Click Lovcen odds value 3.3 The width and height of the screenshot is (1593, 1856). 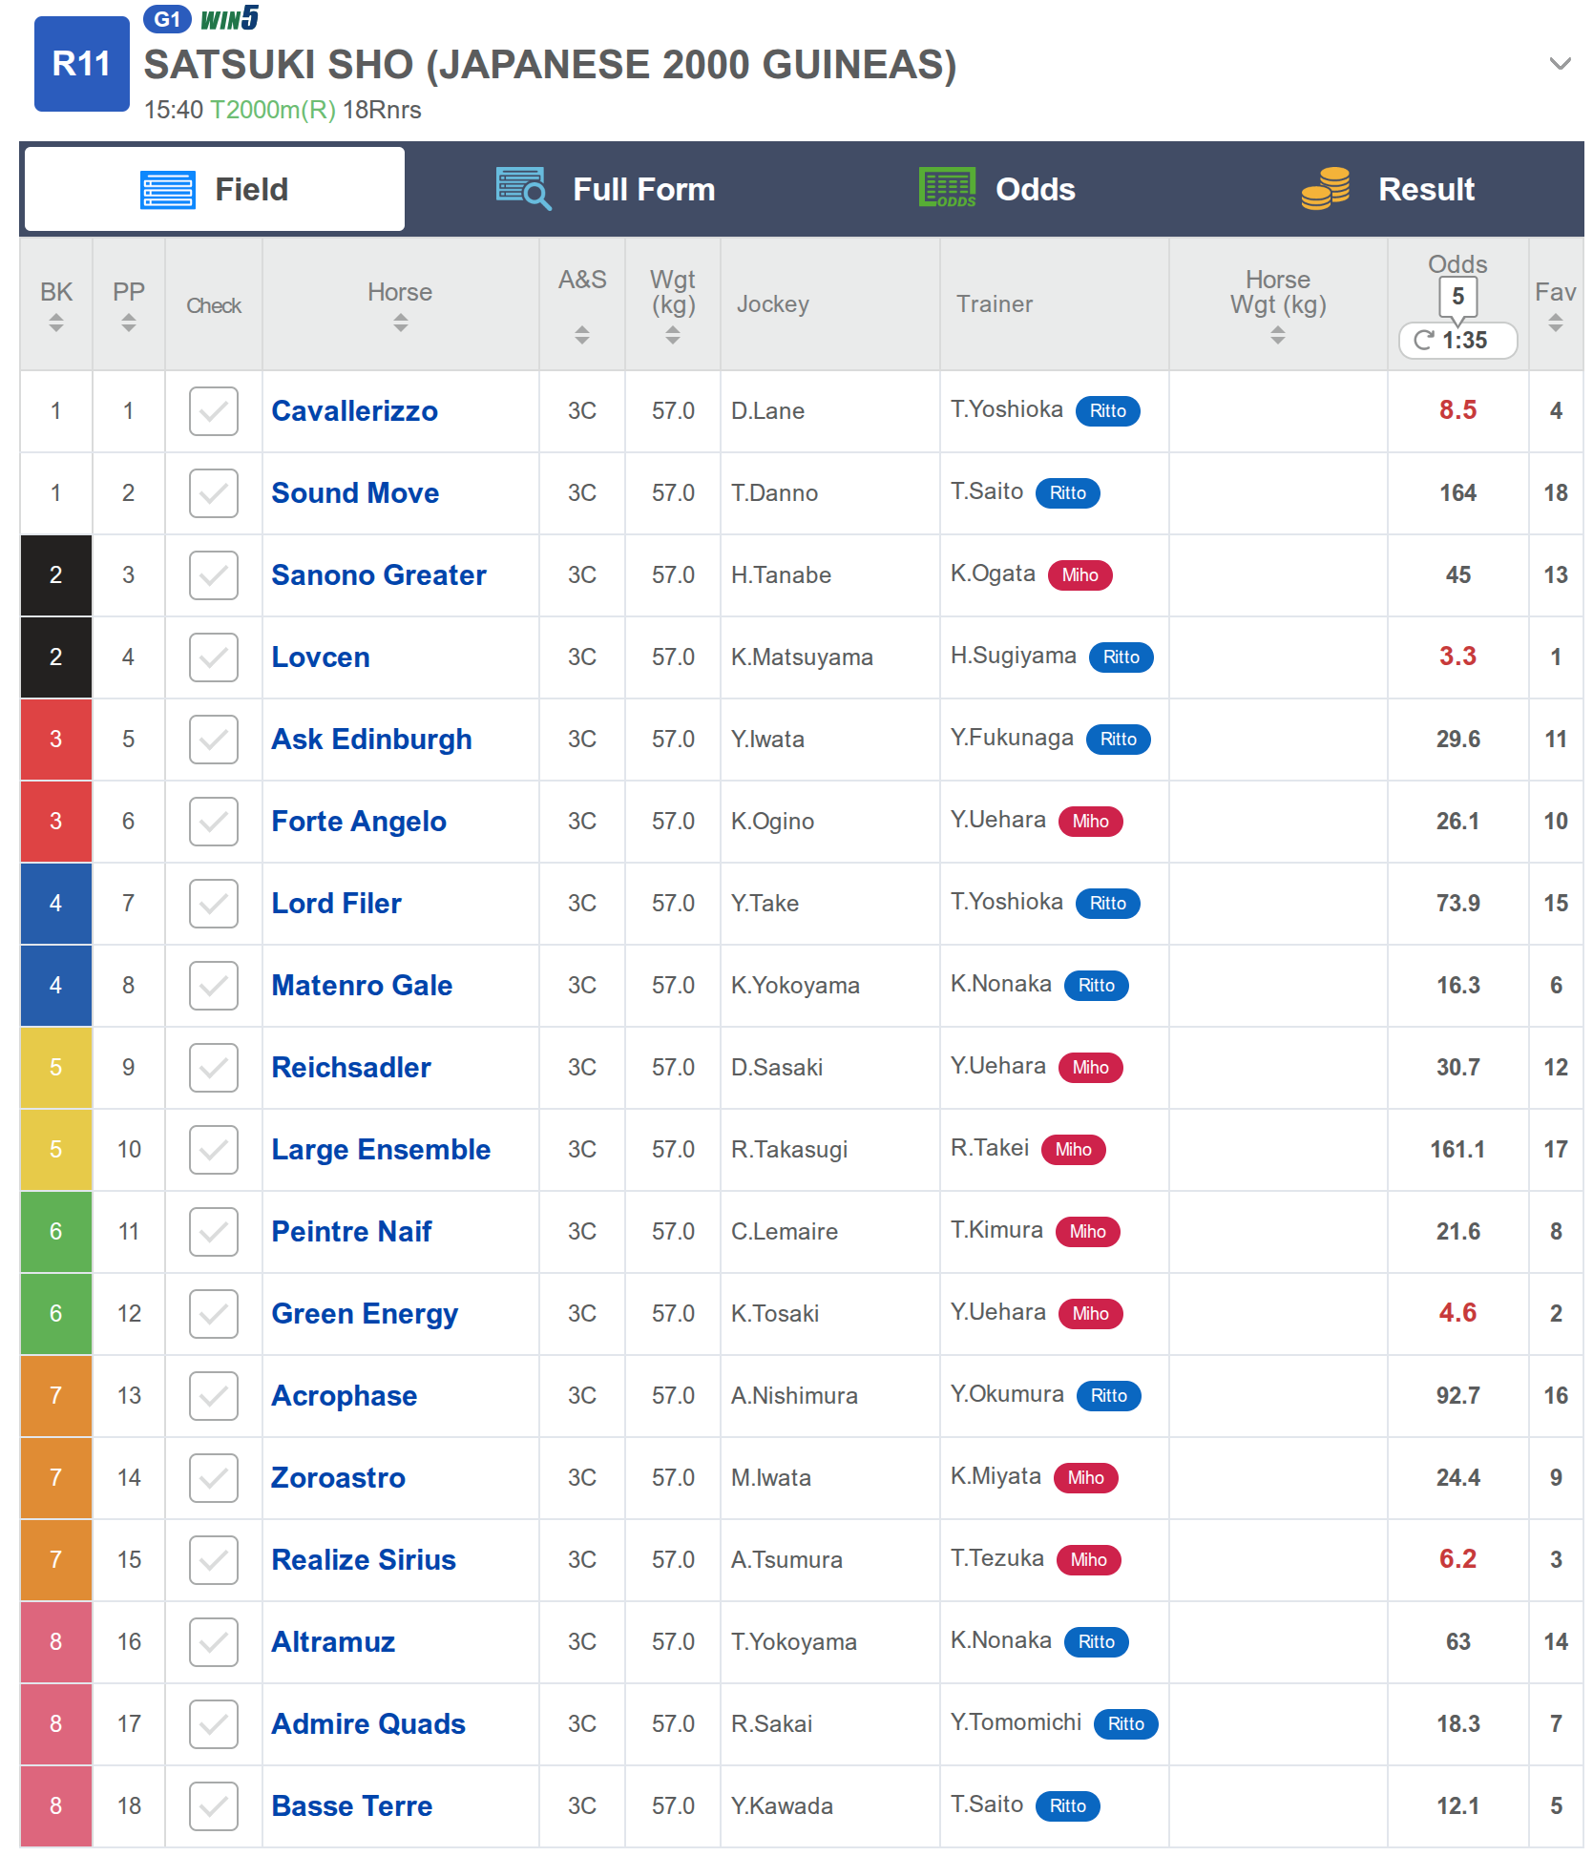[x=1457, y=657]
